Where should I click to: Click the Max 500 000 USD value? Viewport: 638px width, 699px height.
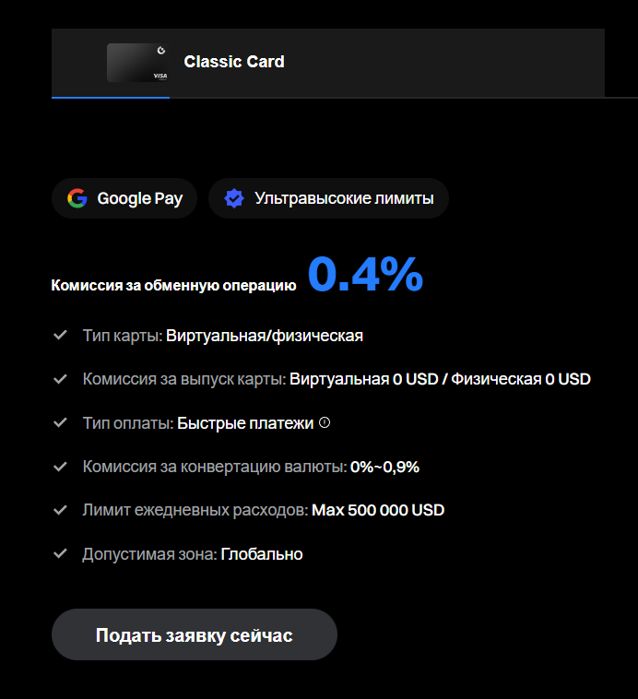click(x=378, y=510)
